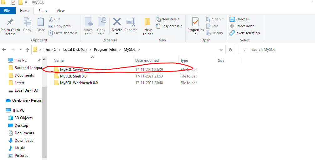This screenshot has width=315, height=160.
Task: Go up one level with up arrow
Action: [x=27, y=50]
